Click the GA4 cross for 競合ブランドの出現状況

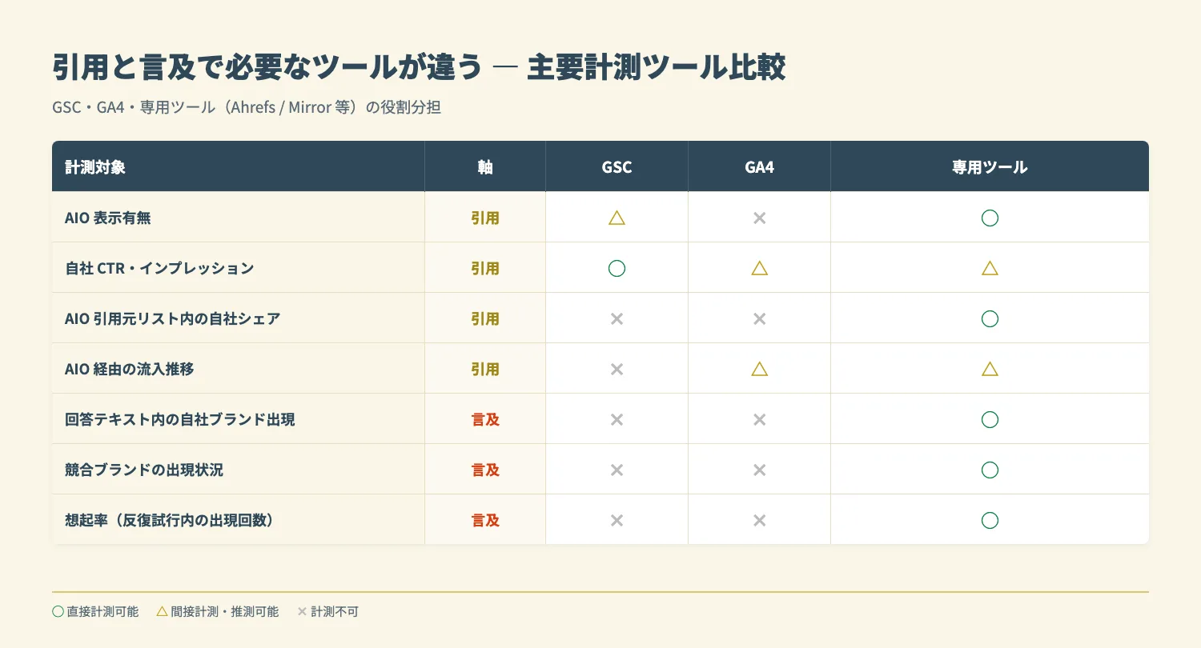point(759,470)
